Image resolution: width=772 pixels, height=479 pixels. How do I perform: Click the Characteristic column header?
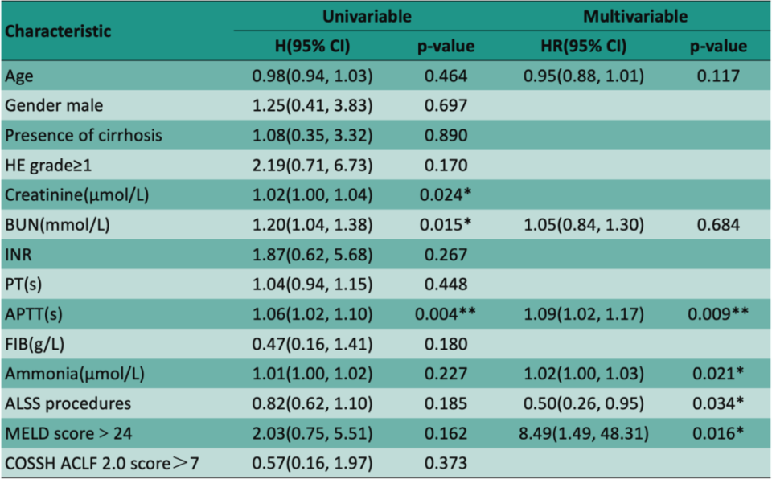pyautogui.click(x=57, y=33)
